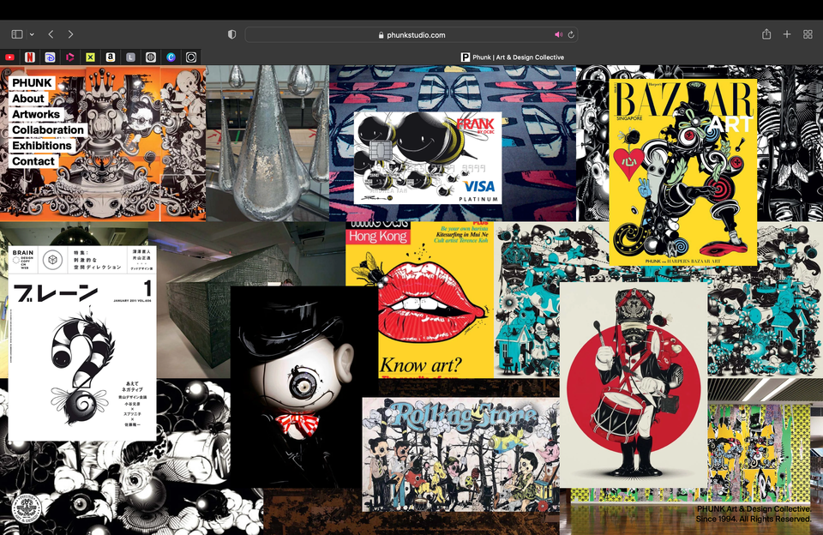
Task: Open the Netflix bookmark icon
Action: pos(29,57)
